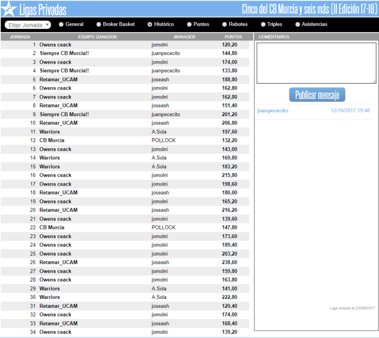
Task: Click Warriors team in jornada 30
Action: 50,297
